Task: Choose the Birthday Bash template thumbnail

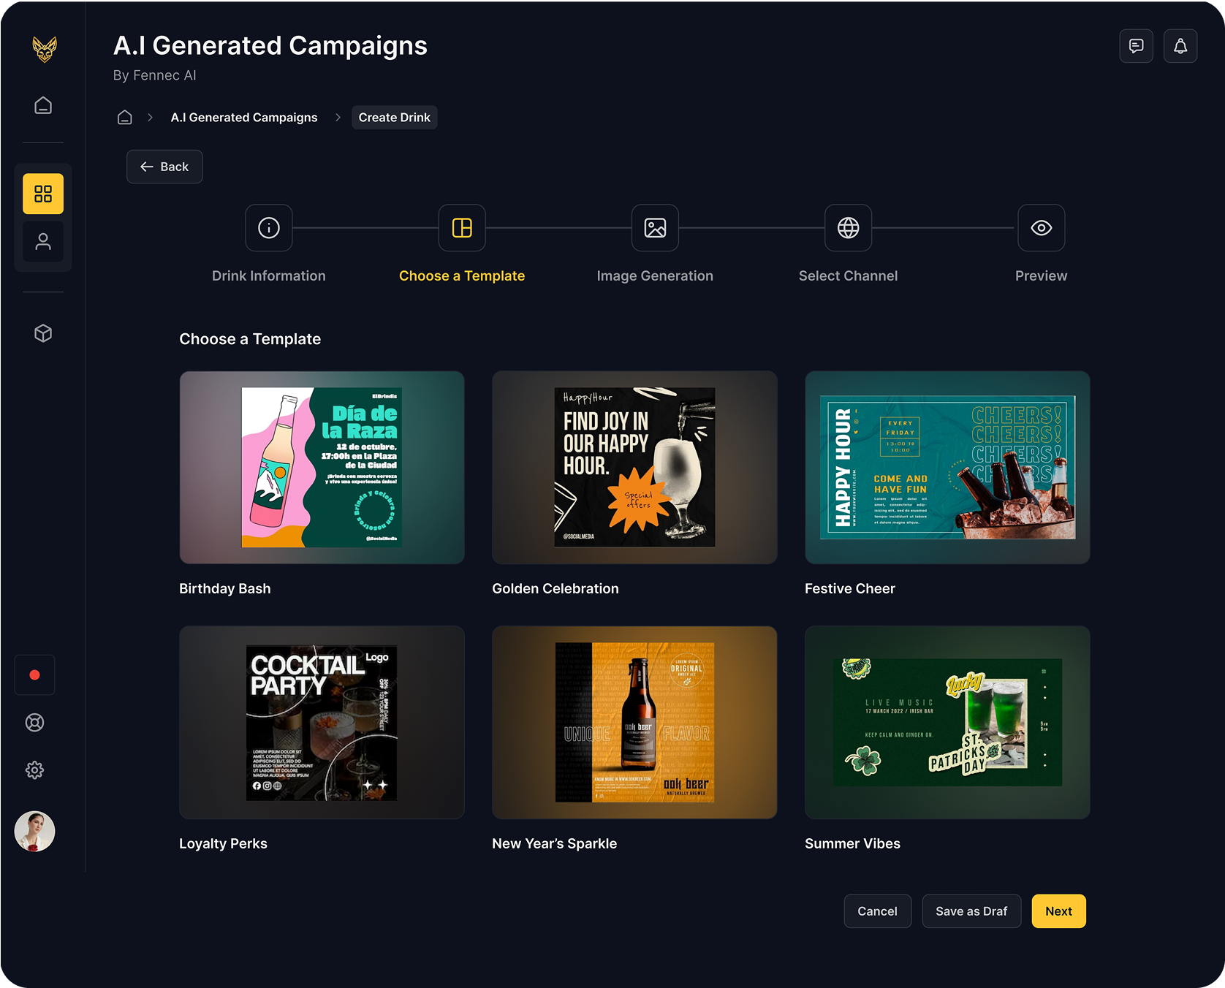Action: 322,468
